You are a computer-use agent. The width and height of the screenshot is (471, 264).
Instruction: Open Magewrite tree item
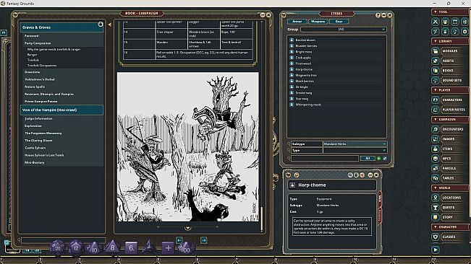pyautogui.click(x=306, y=75)
